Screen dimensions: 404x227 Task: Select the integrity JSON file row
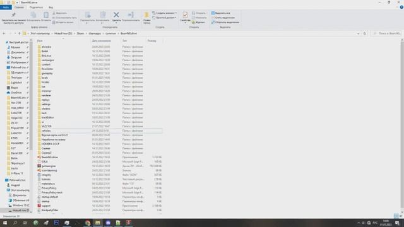[x=100, y=175]
